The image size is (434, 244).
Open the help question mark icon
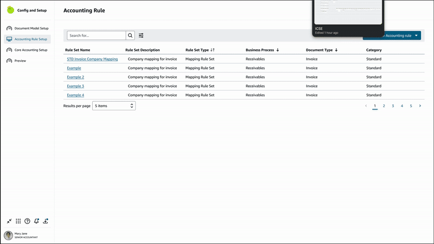(x=27, y=221)
